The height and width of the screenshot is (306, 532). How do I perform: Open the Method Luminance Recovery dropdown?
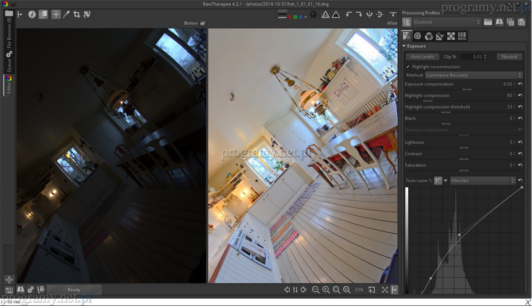[x=473, y=75]
